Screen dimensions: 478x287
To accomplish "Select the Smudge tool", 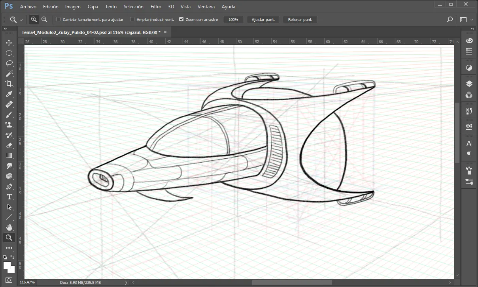I will click(x=9, y=166).
